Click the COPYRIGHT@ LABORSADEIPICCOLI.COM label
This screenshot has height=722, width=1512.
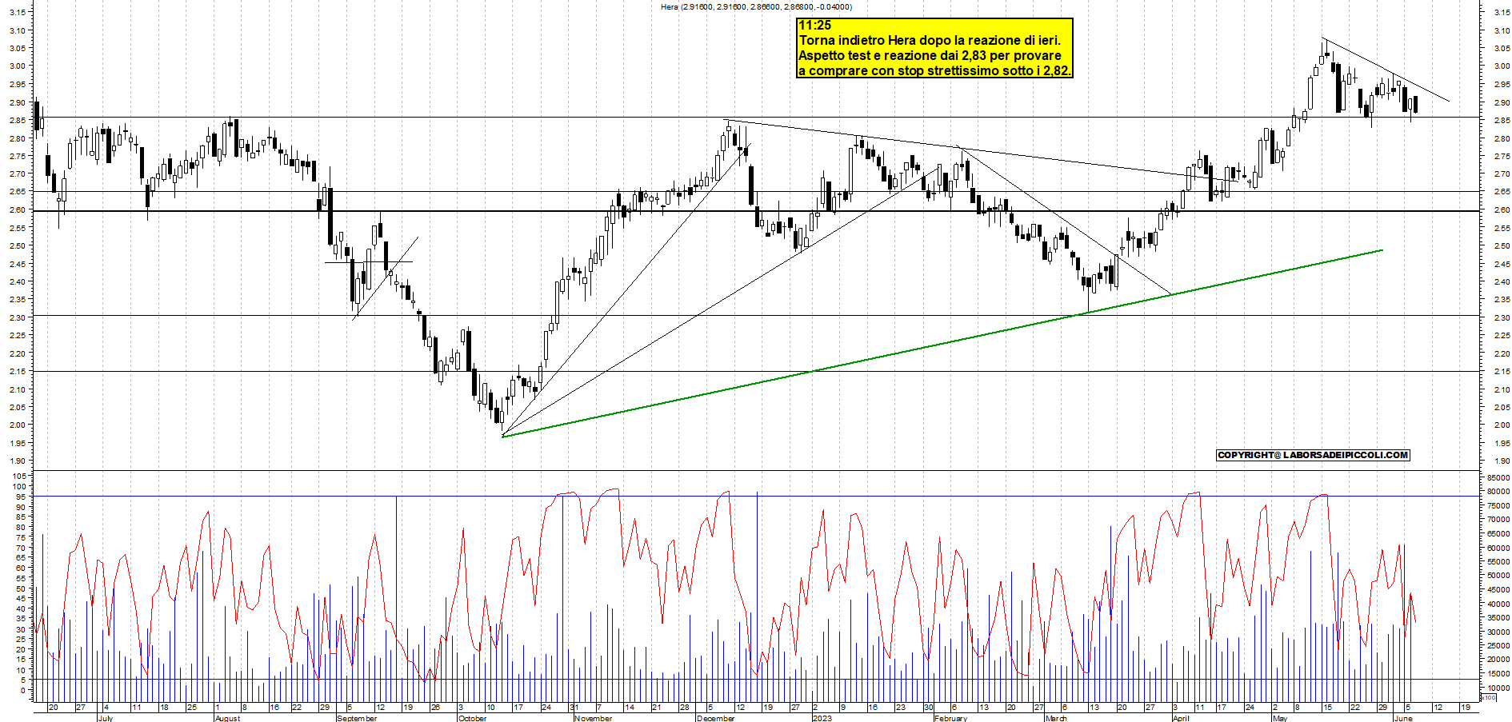point(1313,455)
